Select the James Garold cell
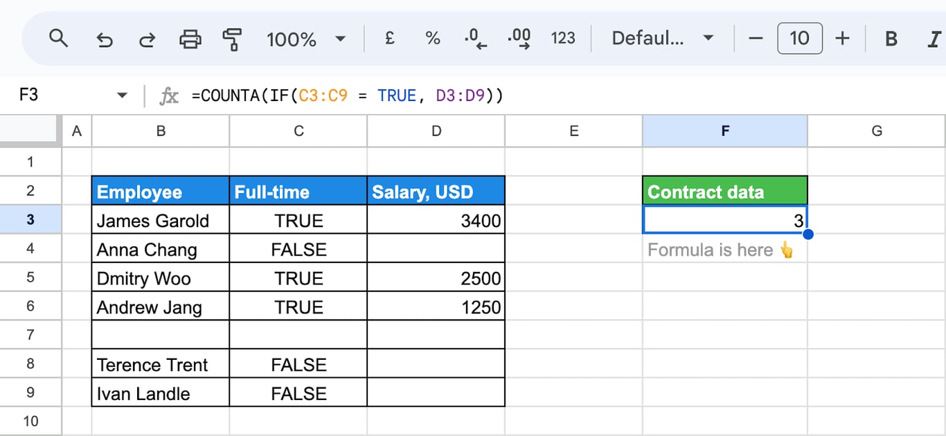Image resolution: width=946 pixels, height=436 pixels. point(161,220)
